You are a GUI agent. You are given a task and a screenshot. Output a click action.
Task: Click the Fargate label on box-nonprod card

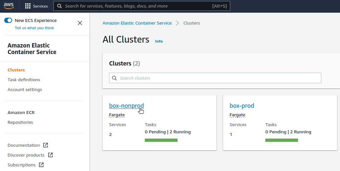117,115
